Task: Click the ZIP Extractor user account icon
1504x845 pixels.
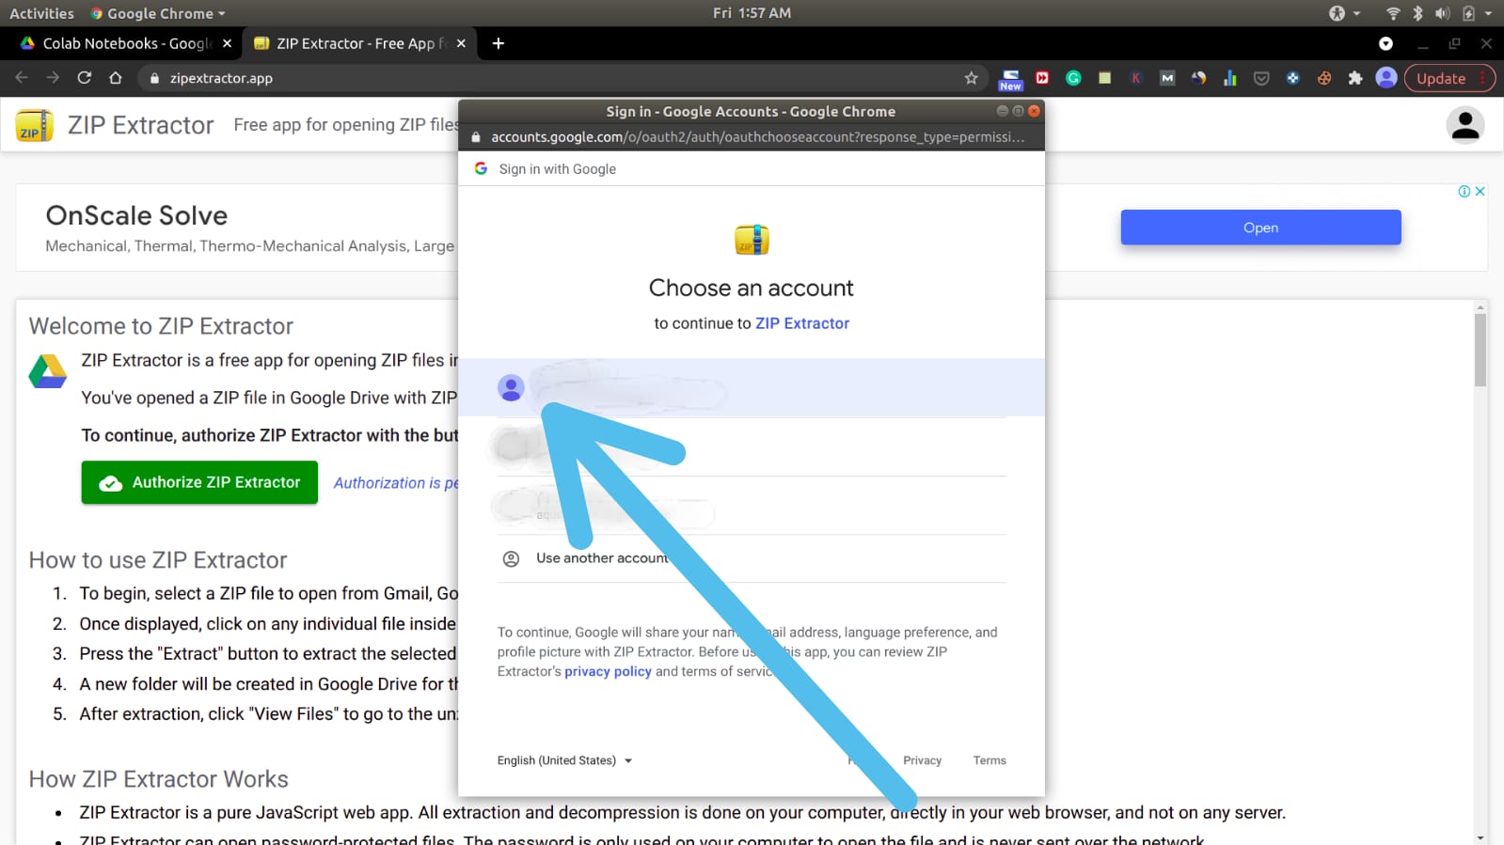Action: pyautogui.click(x=1465, y=125)
